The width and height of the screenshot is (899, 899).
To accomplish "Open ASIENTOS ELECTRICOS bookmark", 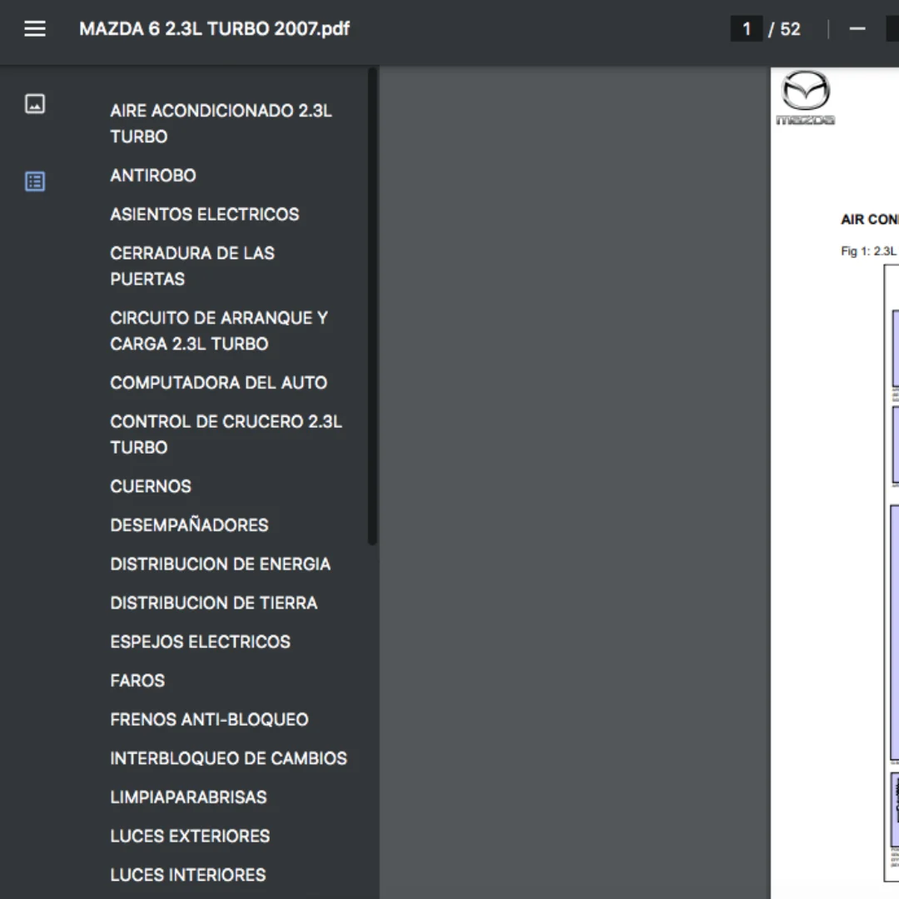I will click(x=205, y=215).
